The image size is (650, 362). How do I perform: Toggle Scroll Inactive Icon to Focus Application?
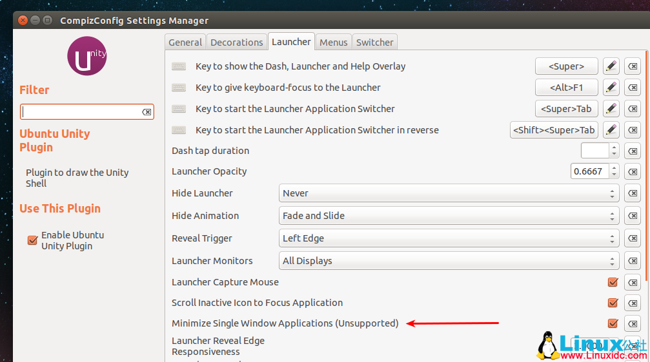(x=613, y=303)
